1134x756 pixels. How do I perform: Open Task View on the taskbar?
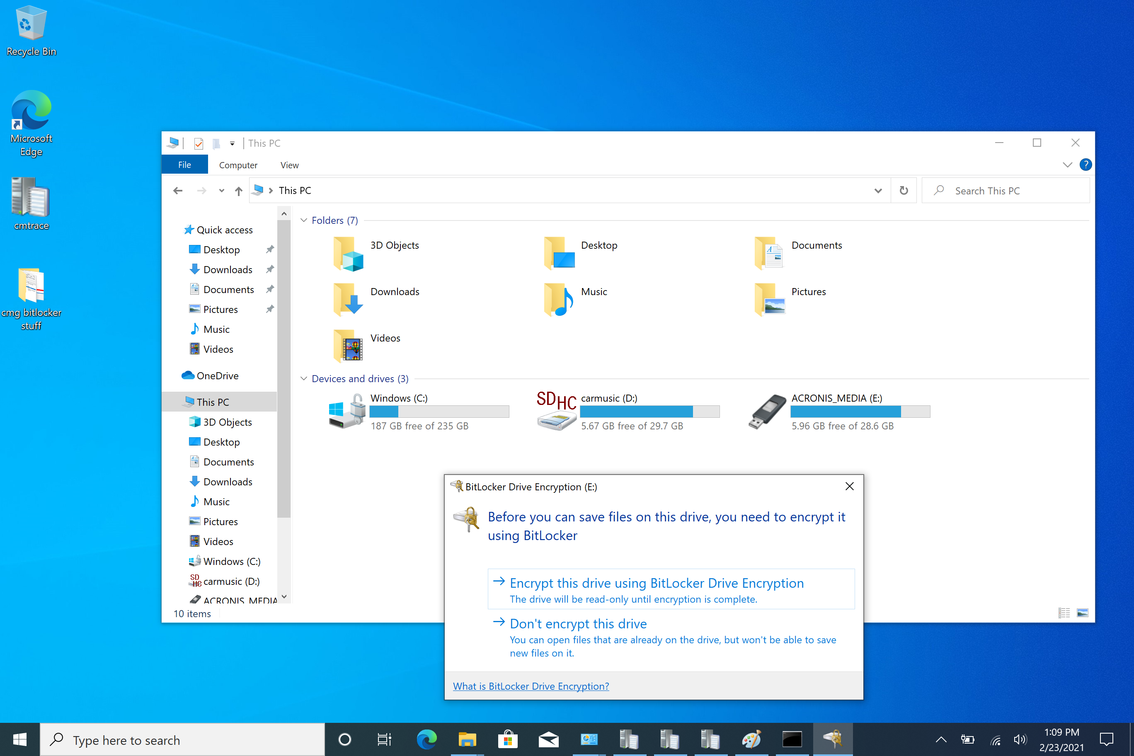click(x=384, y=739)
